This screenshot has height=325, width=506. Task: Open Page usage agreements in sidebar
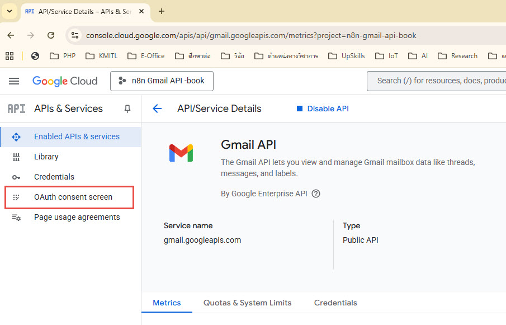77,217
